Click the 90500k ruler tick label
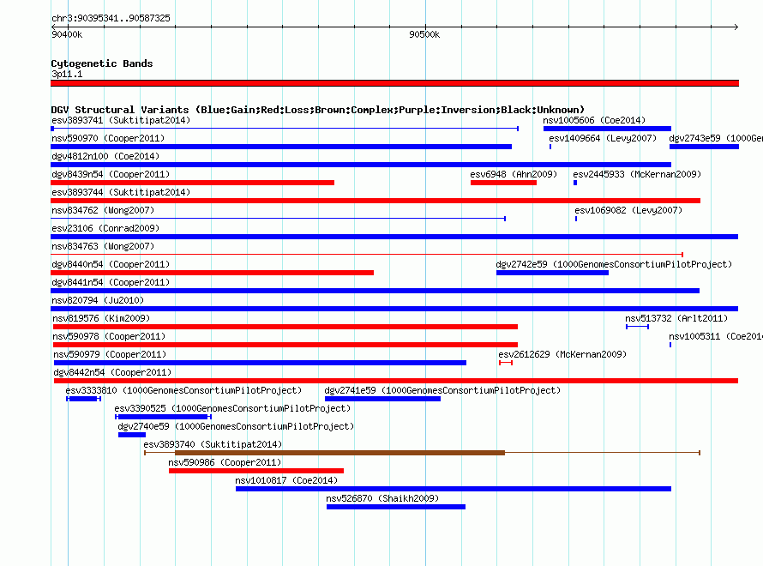Image resolution: width=763 pixels, height=566 pixels. 424,34
